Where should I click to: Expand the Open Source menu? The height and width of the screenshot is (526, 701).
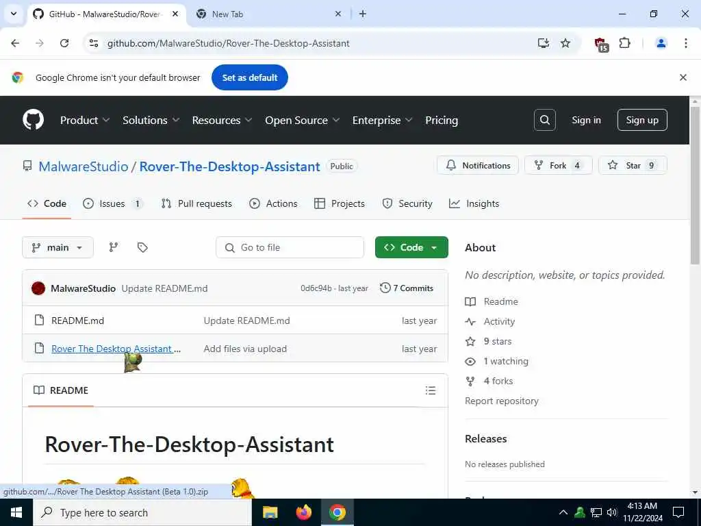click(x=303, y=121)
